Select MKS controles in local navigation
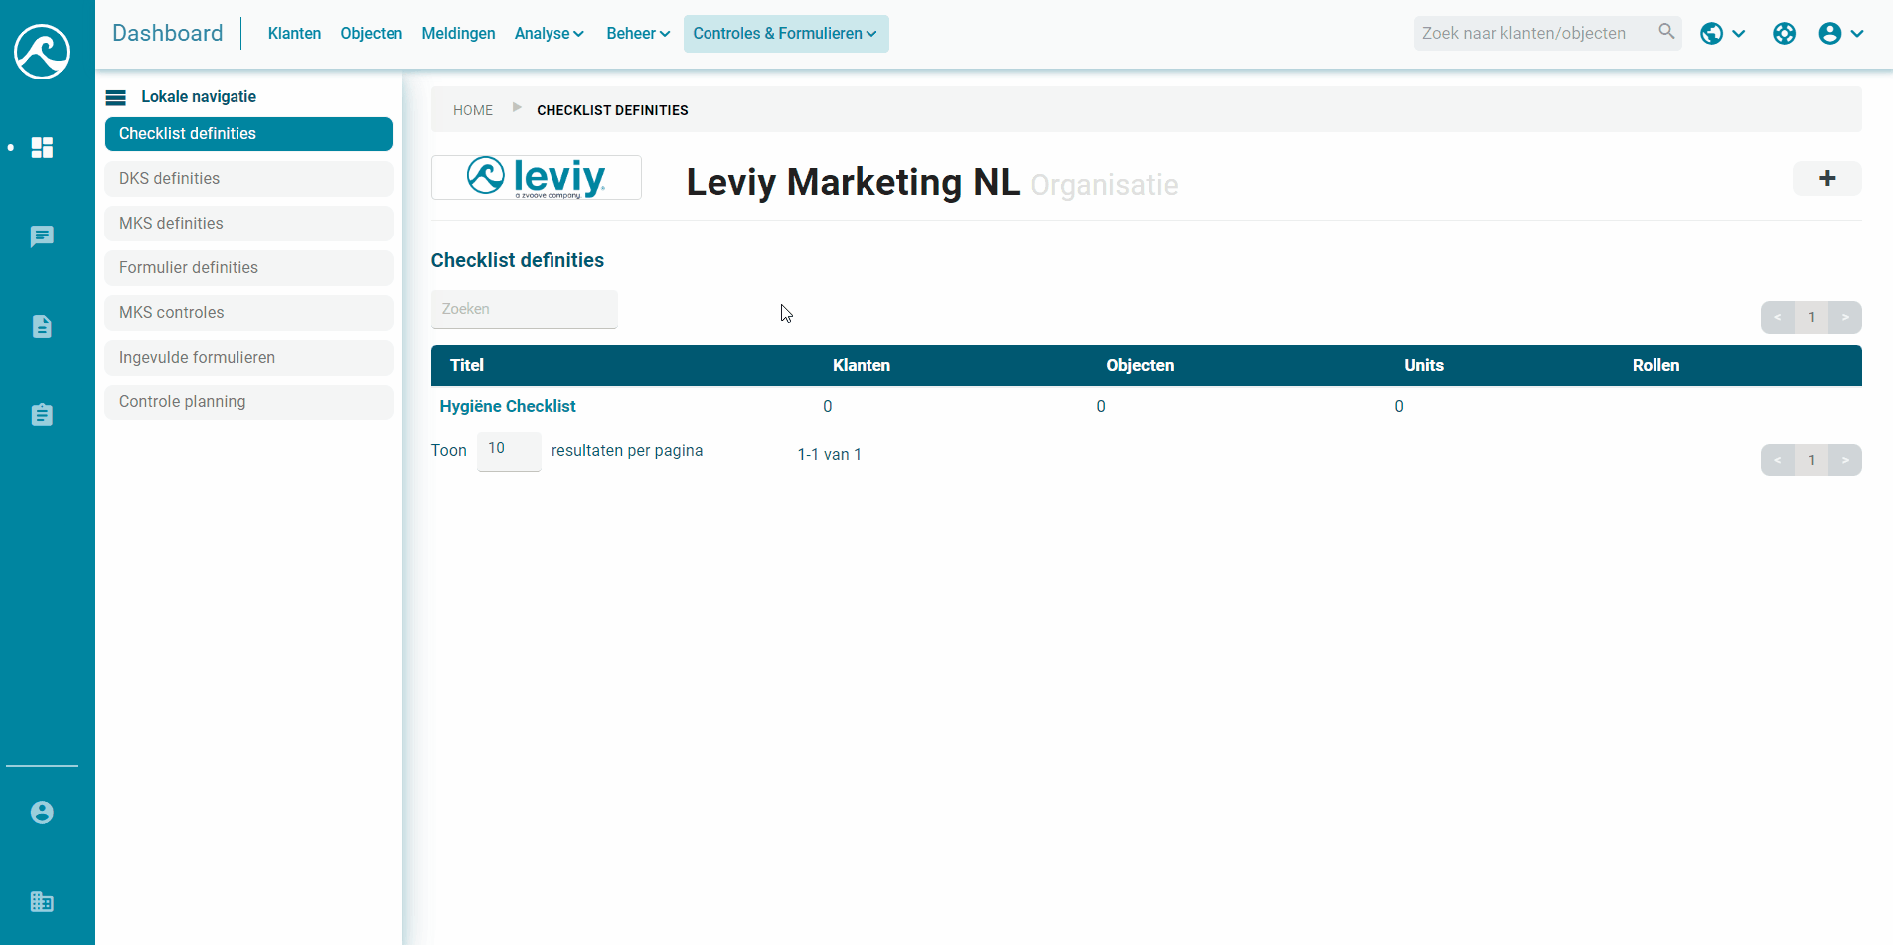1893x945 pixels. [248, 313]
